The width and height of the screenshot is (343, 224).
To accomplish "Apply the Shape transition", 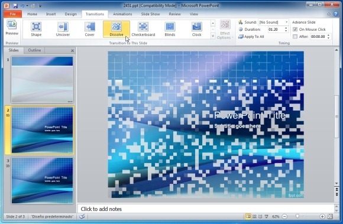I will [36, 29].
